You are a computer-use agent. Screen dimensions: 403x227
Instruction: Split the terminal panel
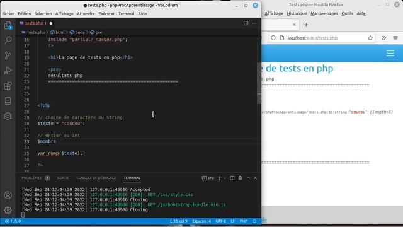pos(232,178)
